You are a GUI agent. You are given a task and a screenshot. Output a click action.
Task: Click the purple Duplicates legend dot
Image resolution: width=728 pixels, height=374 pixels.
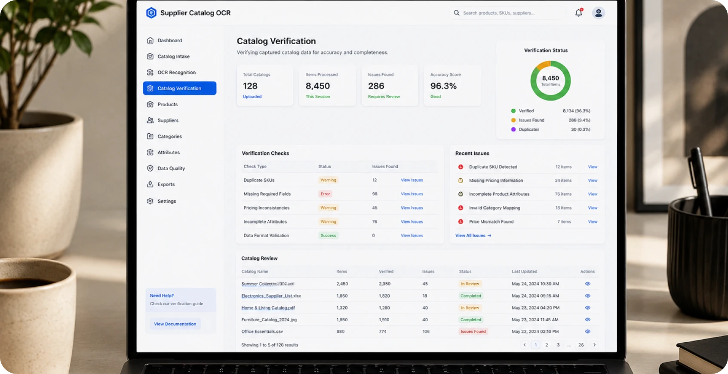[513, 129]
